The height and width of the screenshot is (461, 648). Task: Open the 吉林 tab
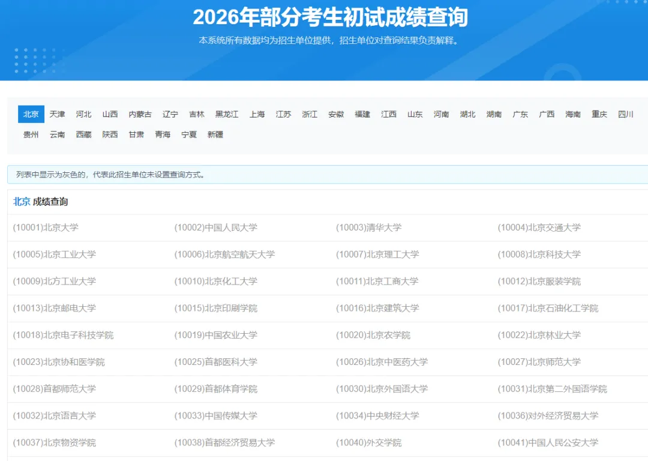(x=197, y=114)
